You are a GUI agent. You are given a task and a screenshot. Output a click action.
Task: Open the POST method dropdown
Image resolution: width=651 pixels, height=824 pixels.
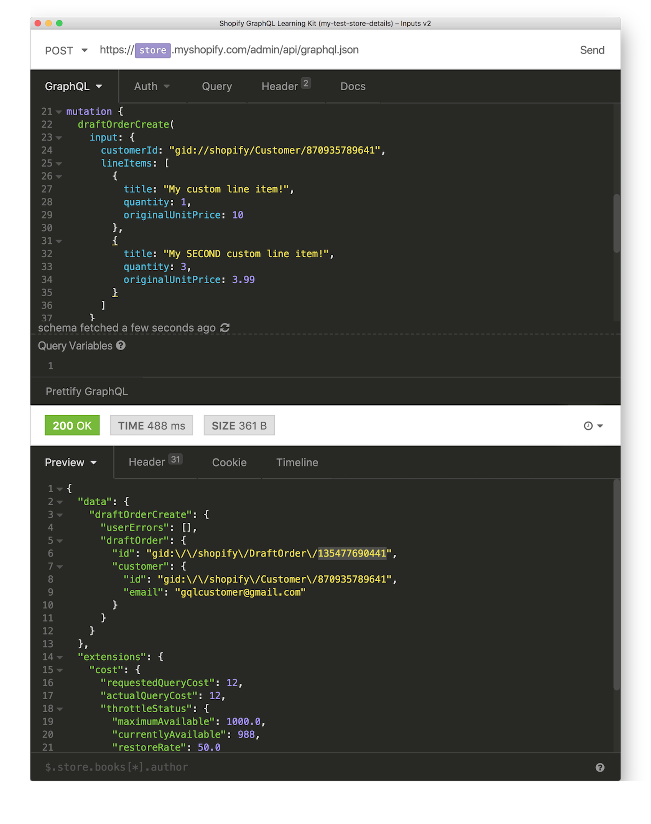click(66, 50)
